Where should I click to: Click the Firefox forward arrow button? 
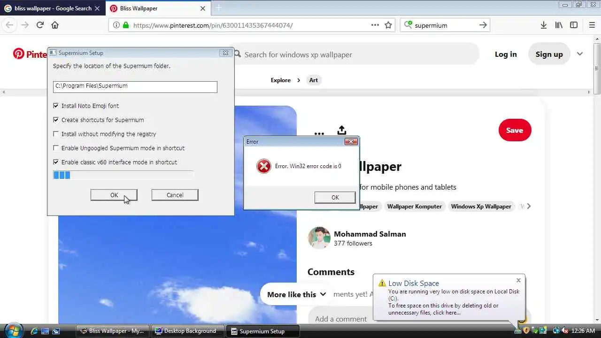25,25
